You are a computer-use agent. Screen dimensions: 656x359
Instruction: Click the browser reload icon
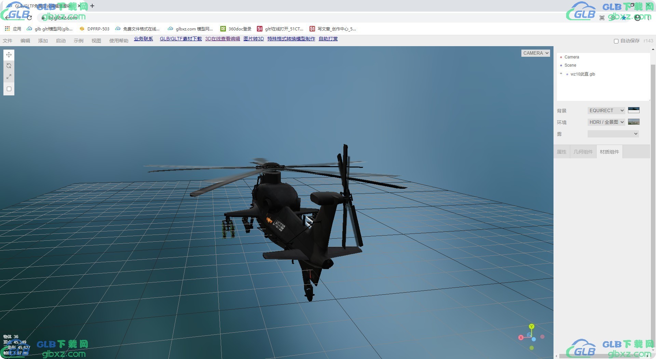coord(29,17)
